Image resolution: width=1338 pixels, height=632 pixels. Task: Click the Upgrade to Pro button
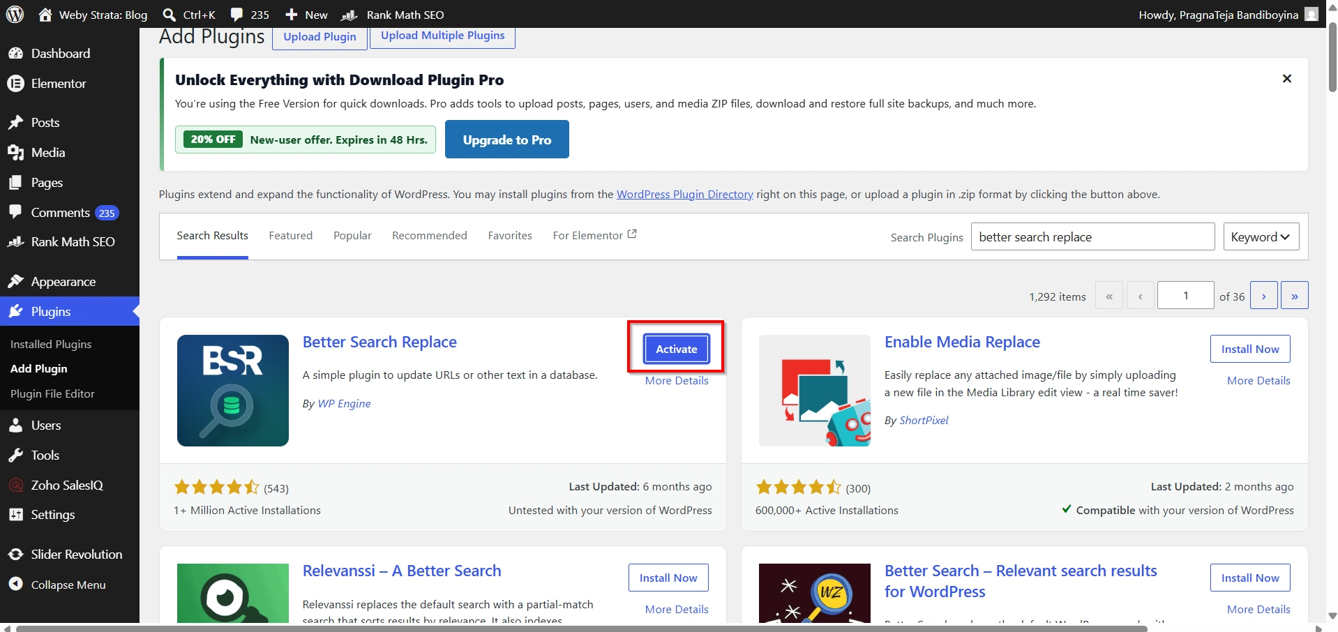pos(507,140)
